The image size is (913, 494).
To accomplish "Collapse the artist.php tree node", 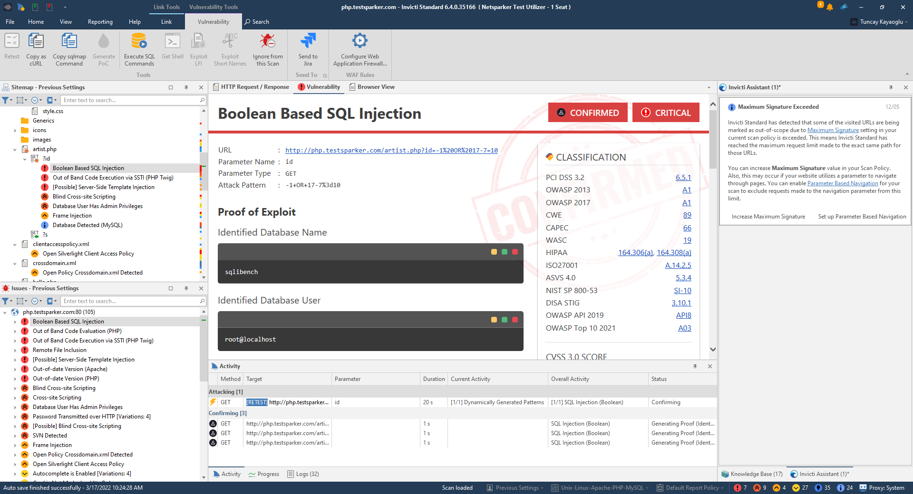I will point(15,150).
